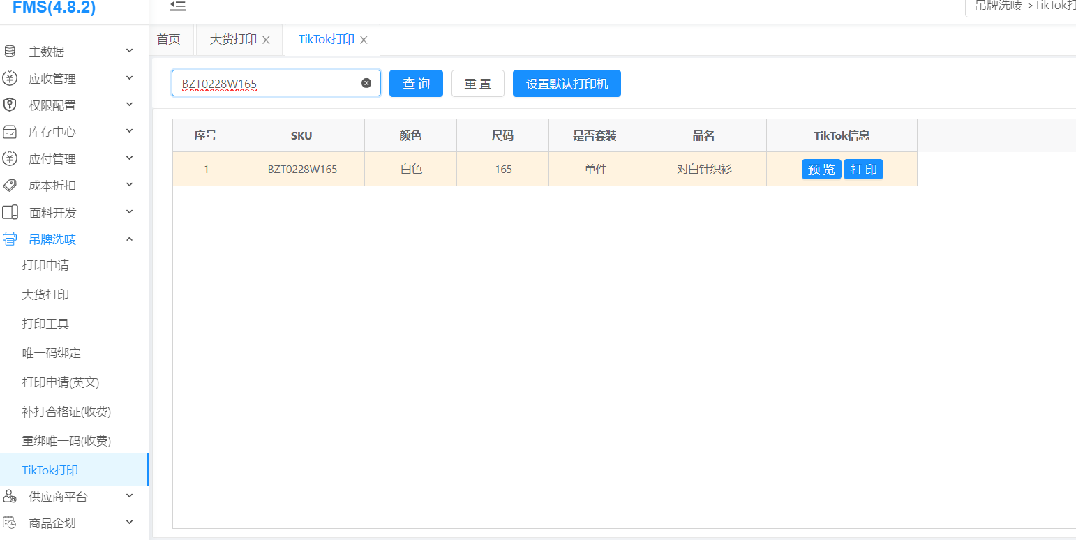The image size is (1076, 540).
Task: Click the collapse sidebar menu icon
Action: pyautogui.click(x=178, y=6)
